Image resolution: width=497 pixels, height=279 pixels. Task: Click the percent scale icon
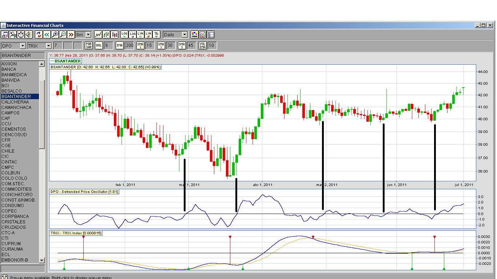[156, 35]
